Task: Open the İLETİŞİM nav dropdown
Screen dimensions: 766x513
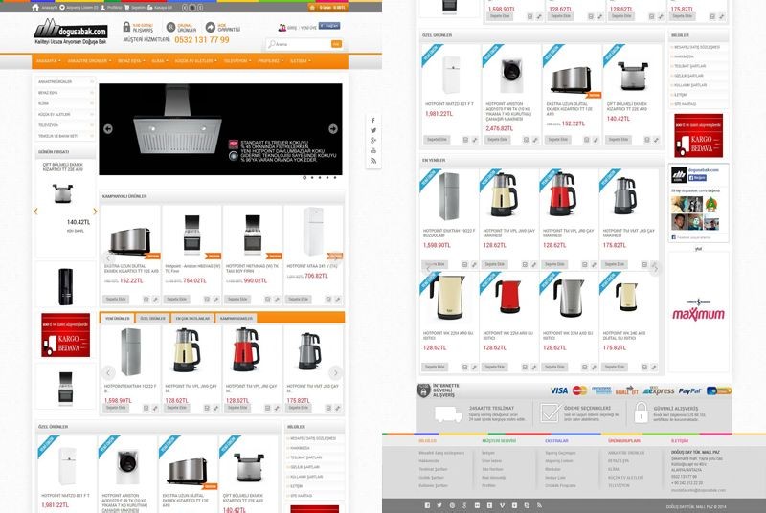Action: coord(301,61)
